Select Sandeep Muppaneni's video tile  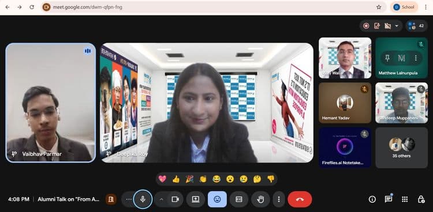tap(401, 103)
